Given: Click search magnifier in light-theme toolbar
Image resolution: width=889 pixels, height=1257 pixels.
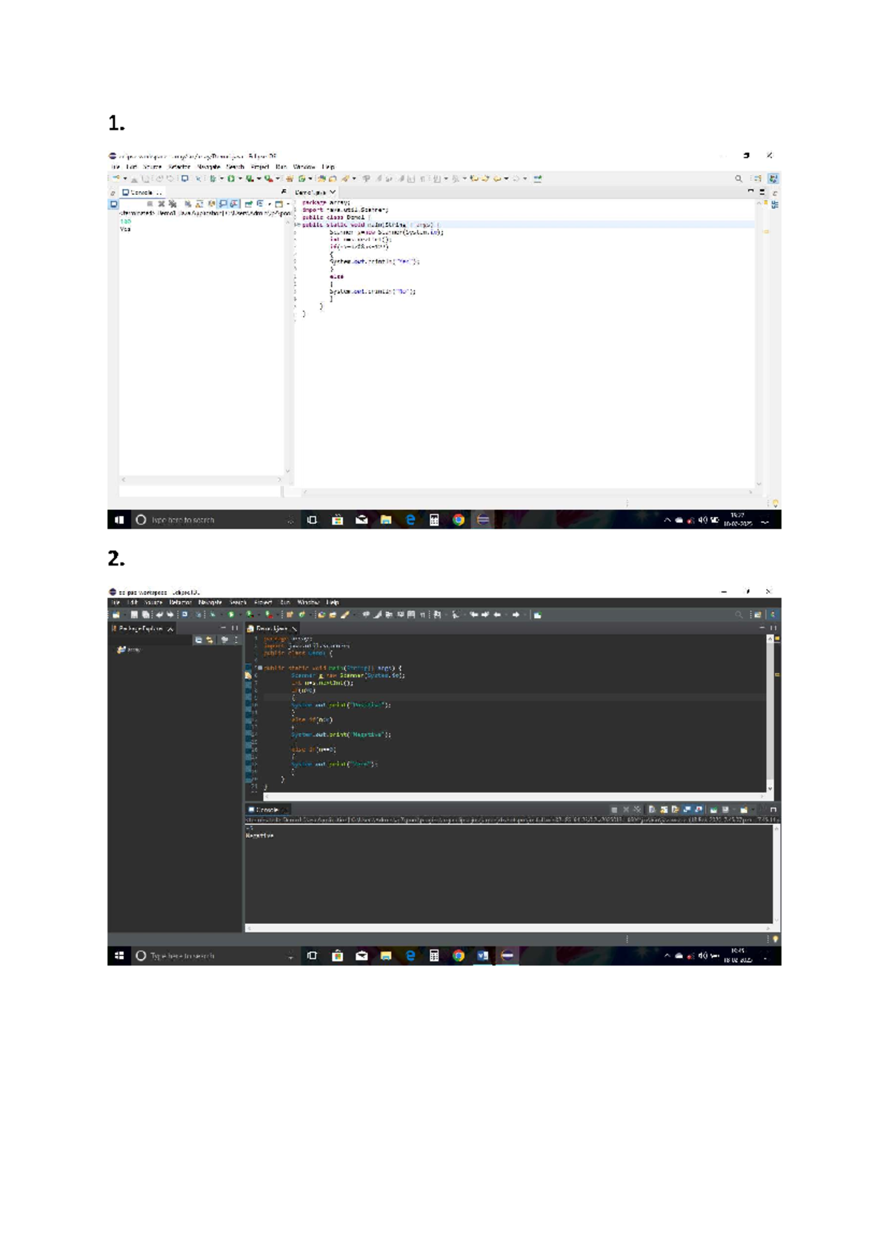Looking at the screenshot, I should [x=738, y=179].
